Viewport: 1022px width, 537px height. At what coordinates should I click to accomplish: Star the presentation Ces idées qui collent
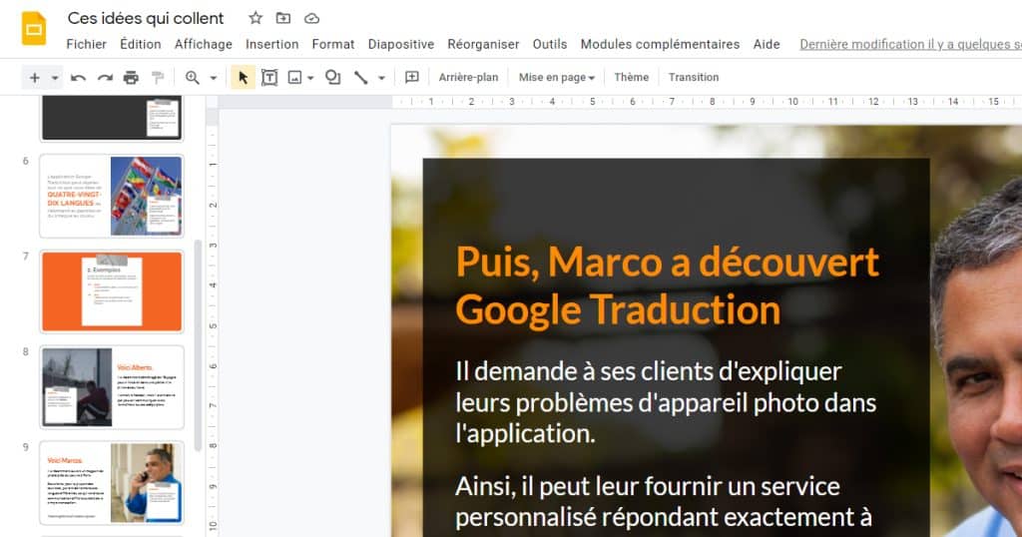(x=255, y=18)
